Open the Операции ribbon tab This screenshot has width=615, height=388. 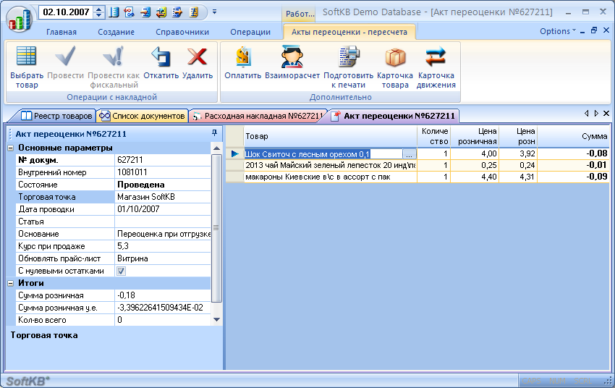[x=250, y=32]
